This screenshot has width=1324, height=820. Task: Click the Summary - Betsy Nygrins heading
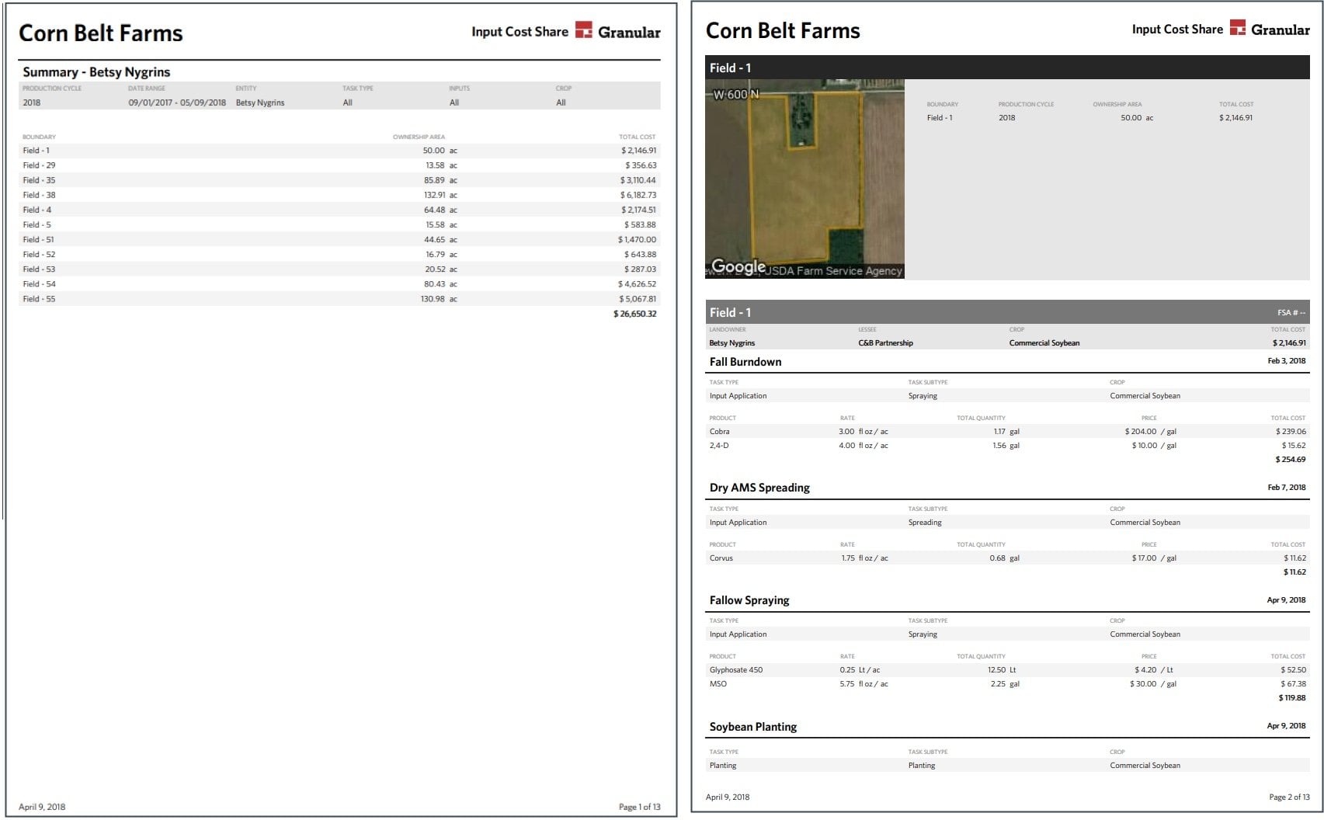coord(96,72)
